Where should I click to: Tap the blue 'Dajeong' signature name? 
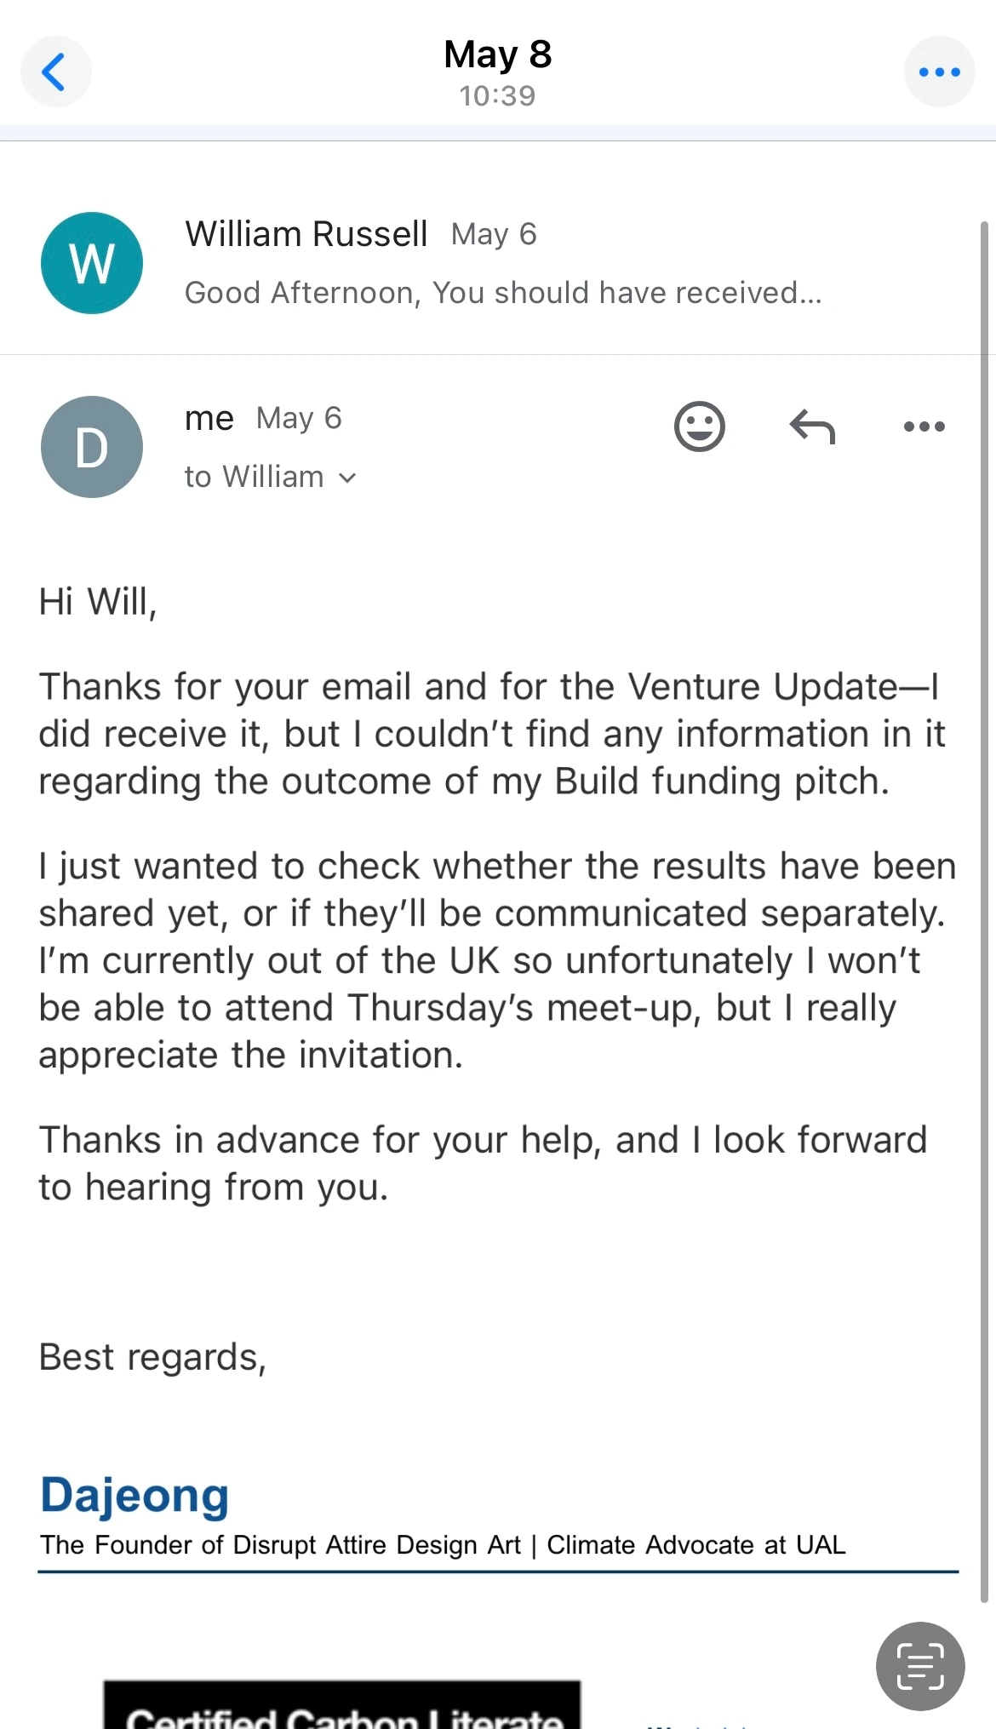point(135,1496)
